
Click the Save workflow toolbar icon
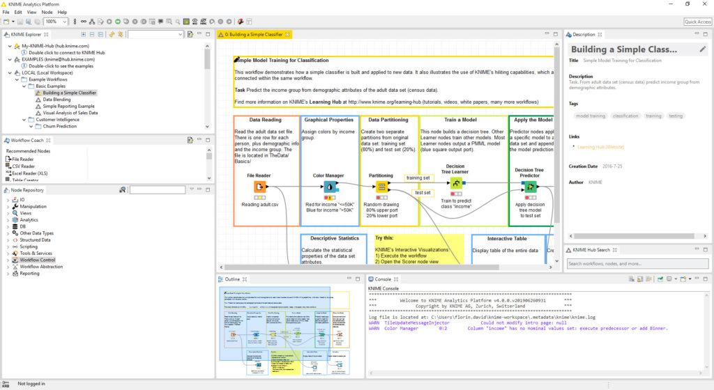click(x=20, y=22)
